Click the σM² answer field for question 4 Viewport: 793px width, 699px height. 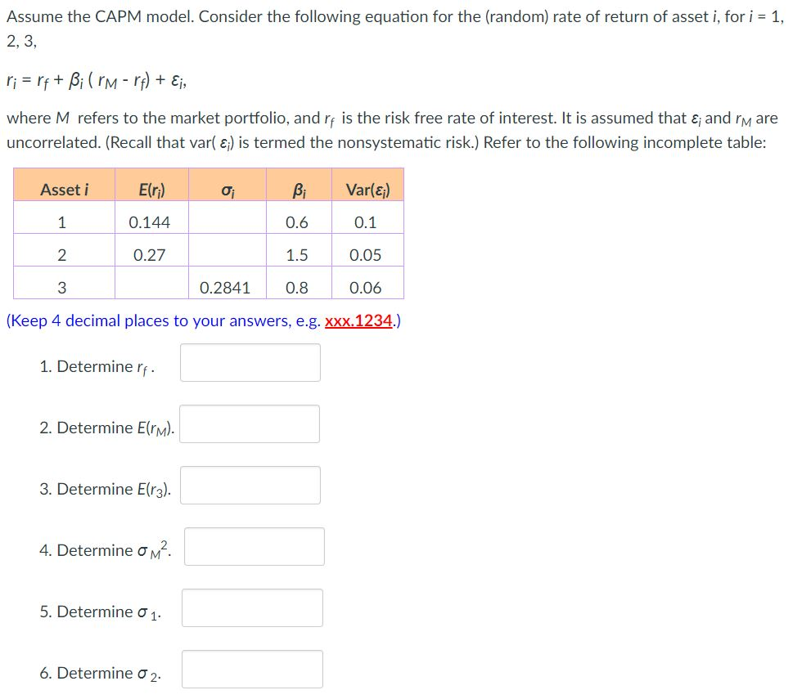point(255,546)
